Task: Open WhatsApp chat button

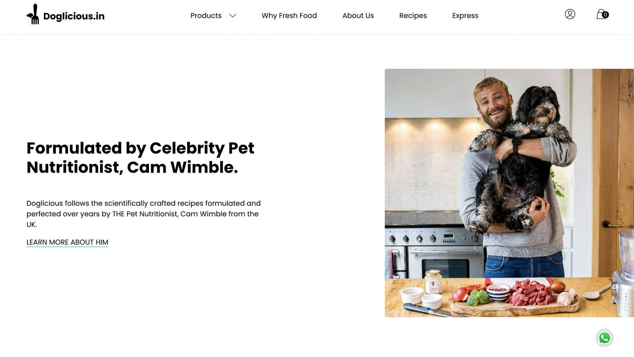Action: 604,338
